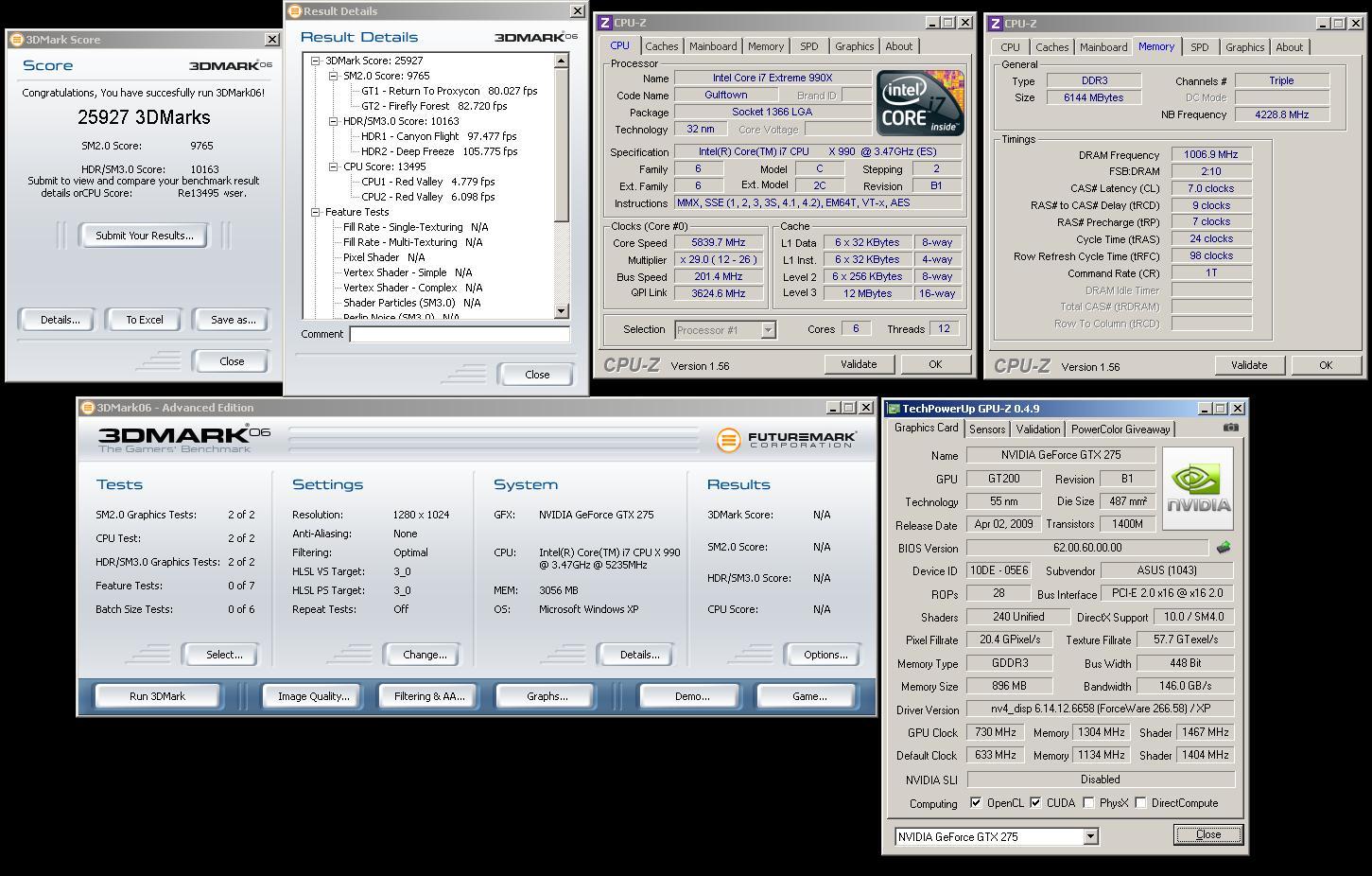
Task: Click the GPU-Z screenshot camera icon
Action: point(1230,428)
